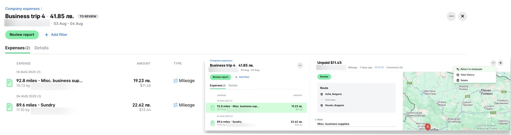Click the TO REVIEW status badge
The height and width of the screenshot is (135, 511).
click(88, 16)
